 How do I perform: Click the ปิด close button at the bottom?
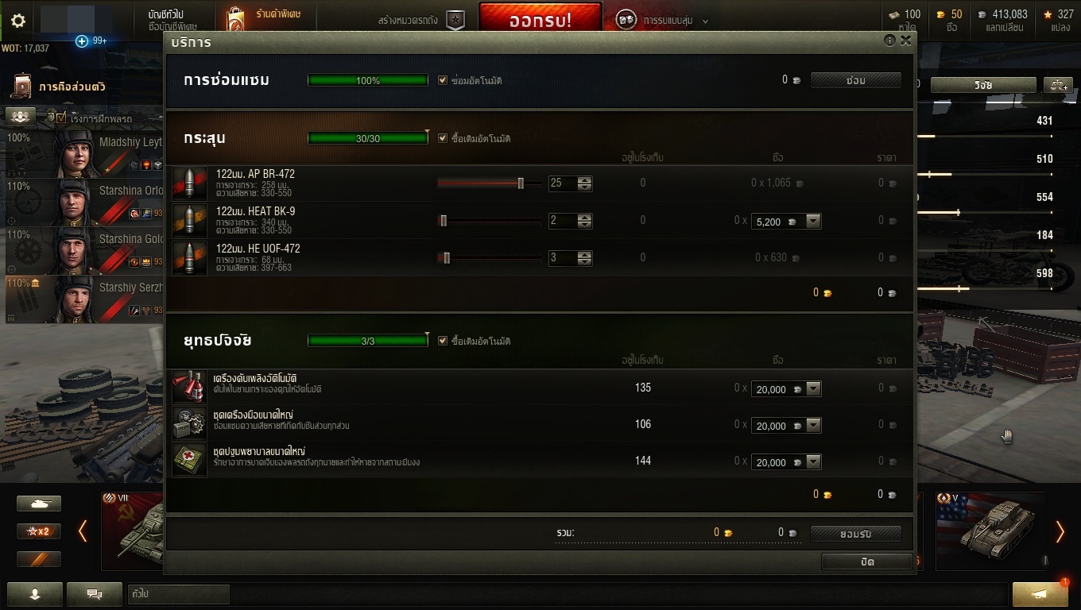(866, 562)
